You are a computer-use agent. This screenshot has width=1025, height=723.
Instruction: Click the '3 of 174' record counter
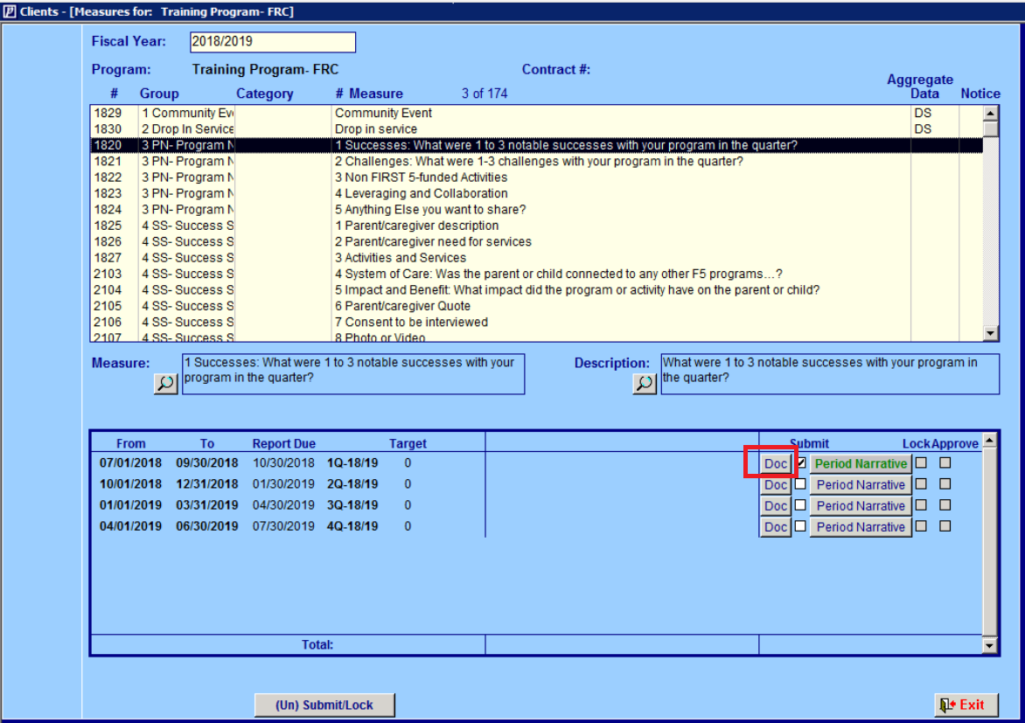(485, 94)
